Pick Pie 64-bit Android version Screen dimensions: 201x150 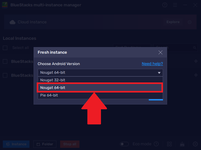[x=100, y=95]
